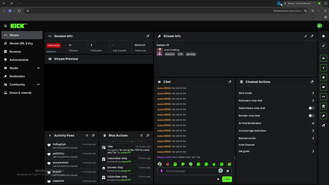Click the Just Chatting category thumbnail
Screen dimensions: 329x185
click(x=160, y=52)
